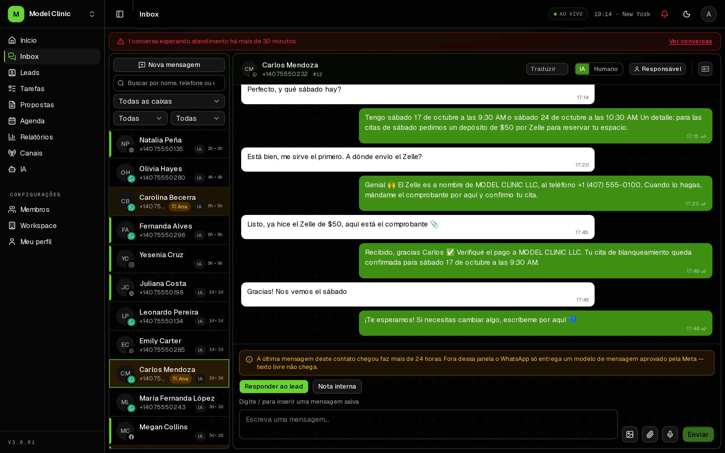725x453 pixels.
Task: Click Enviar send button
Action: [698, 434]
